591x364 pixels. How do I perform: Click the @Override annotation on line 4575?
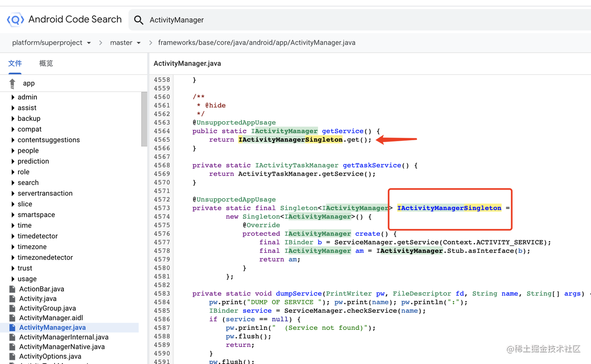point(261,225)
